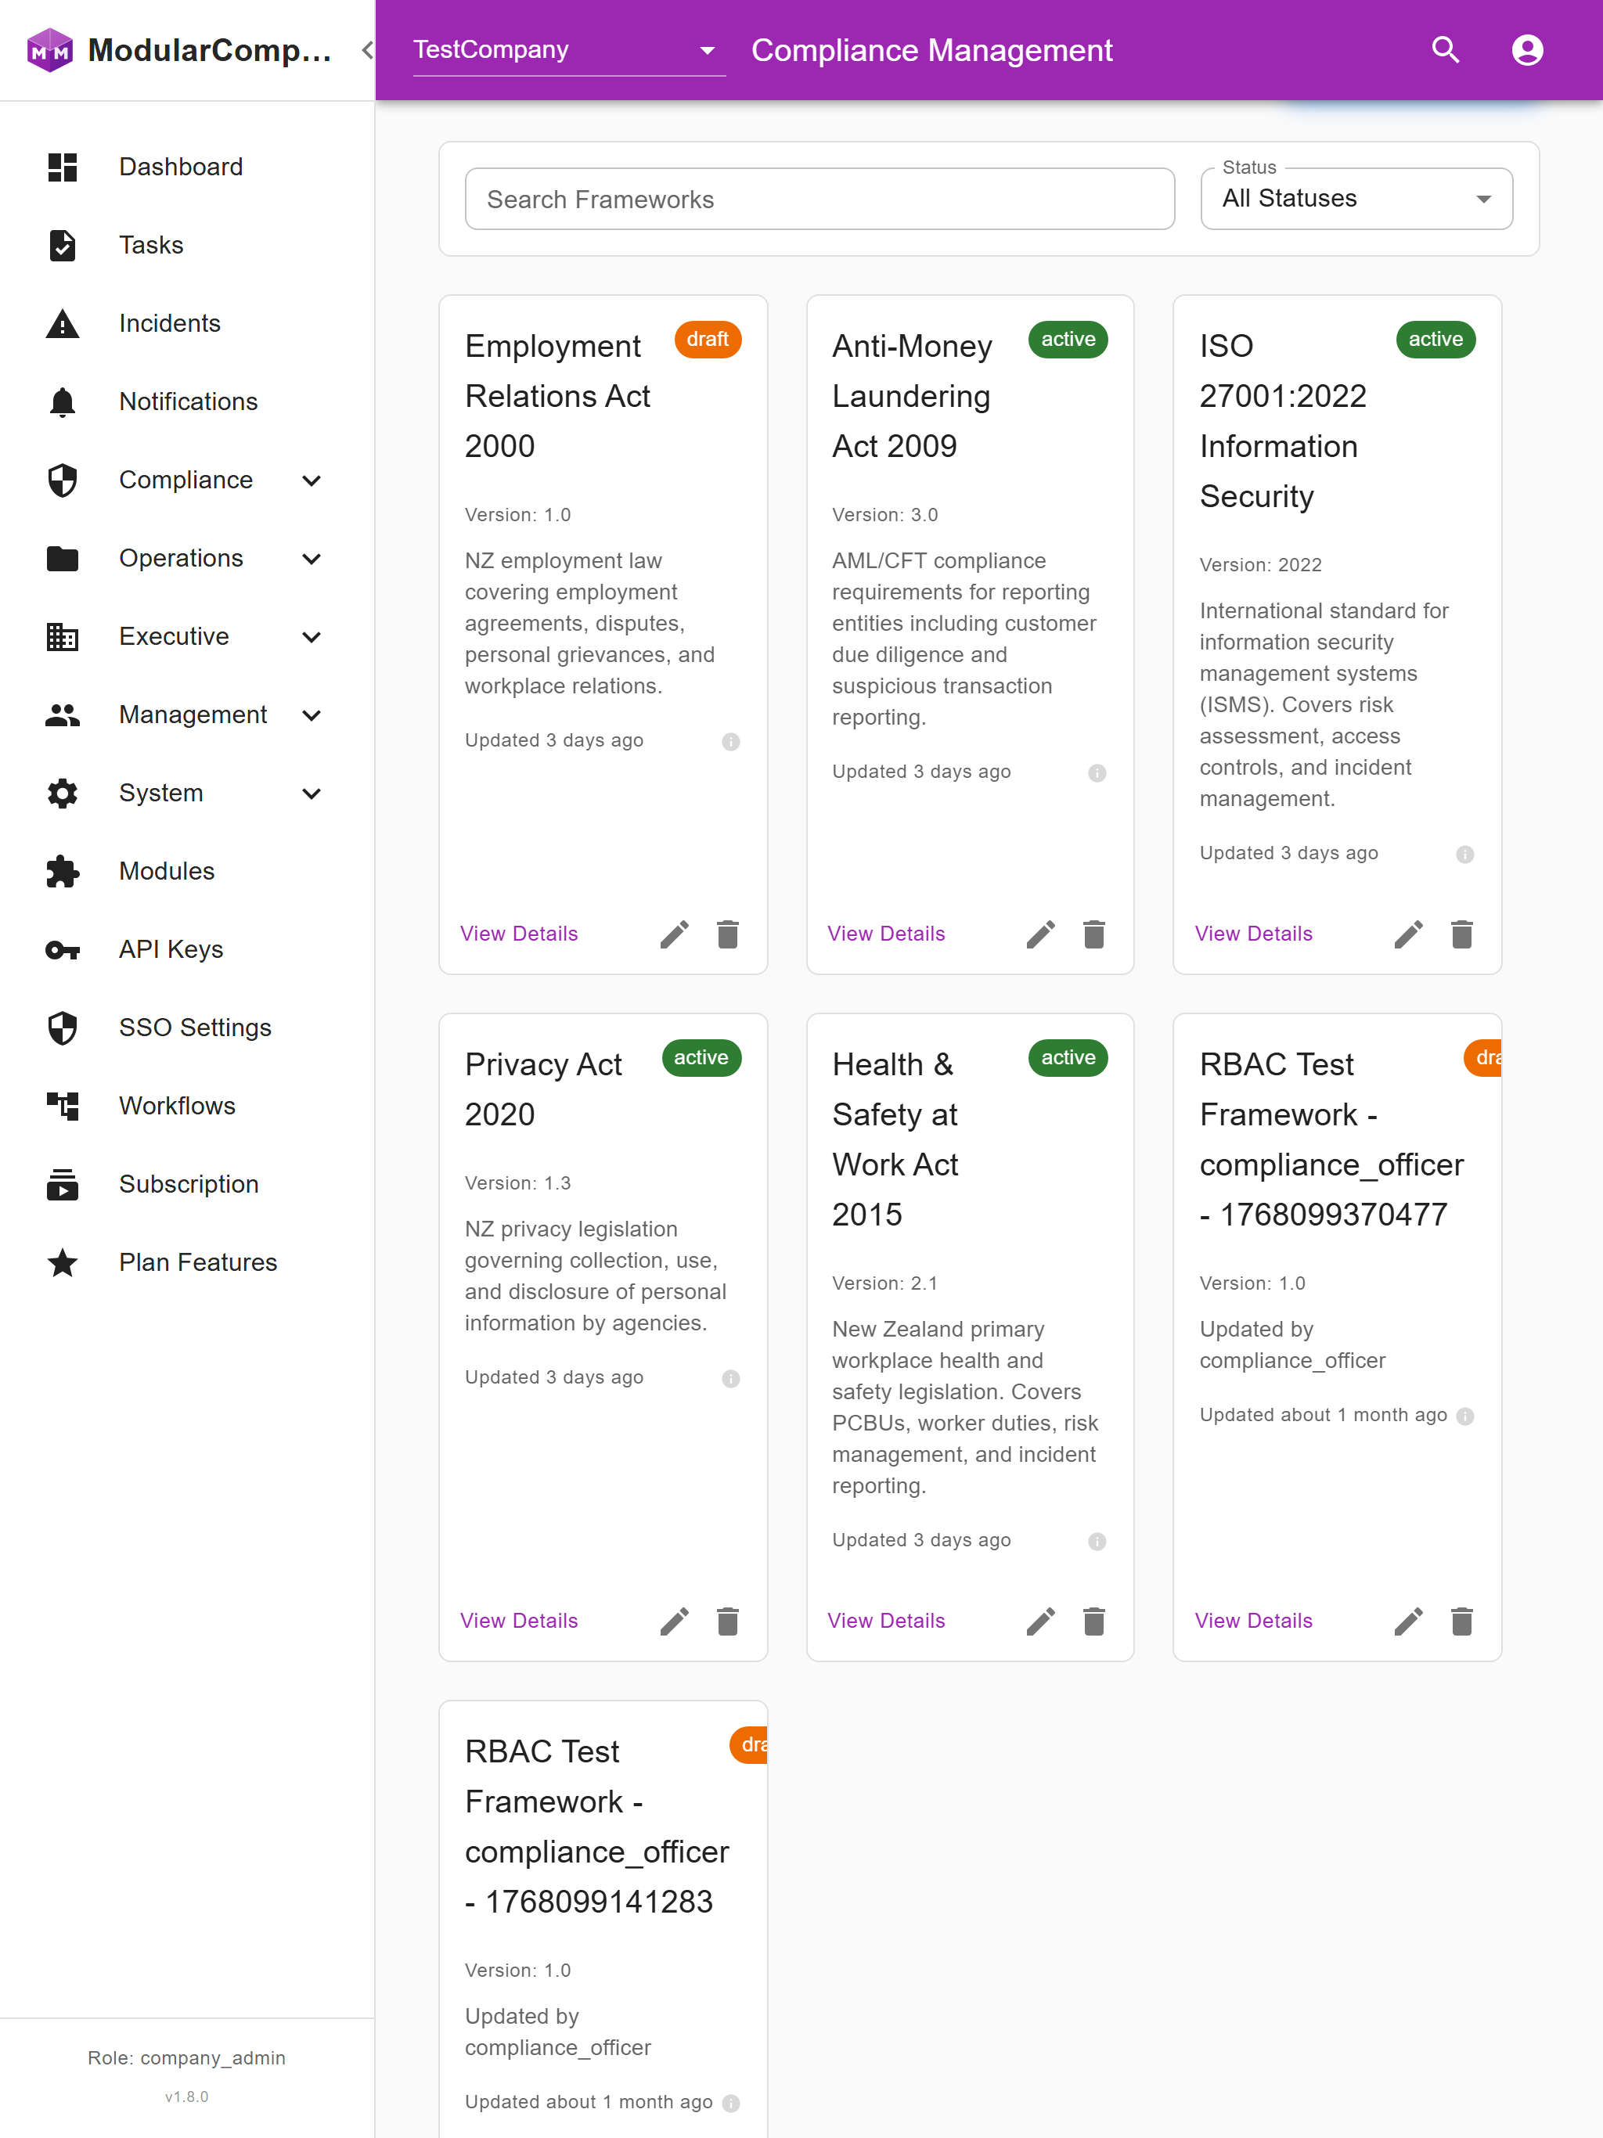Expand the Operations sidebar section
Viewport: 1603px width, 2138px height.
point(188,559)
